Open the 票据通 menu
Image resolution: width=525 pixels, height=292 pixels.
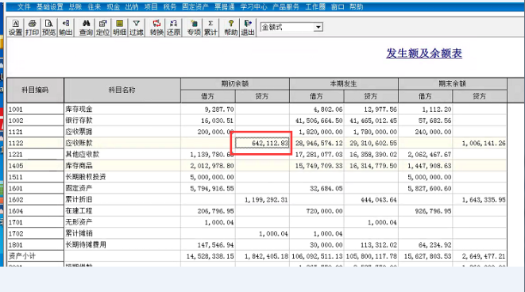(224, 6)
